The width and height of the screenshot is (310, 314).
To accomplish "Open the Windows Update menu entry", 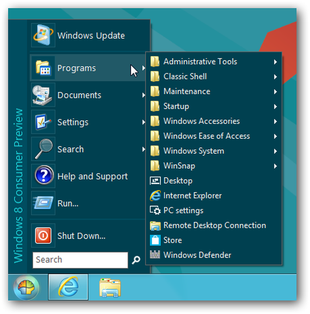I will coord(88,35).
